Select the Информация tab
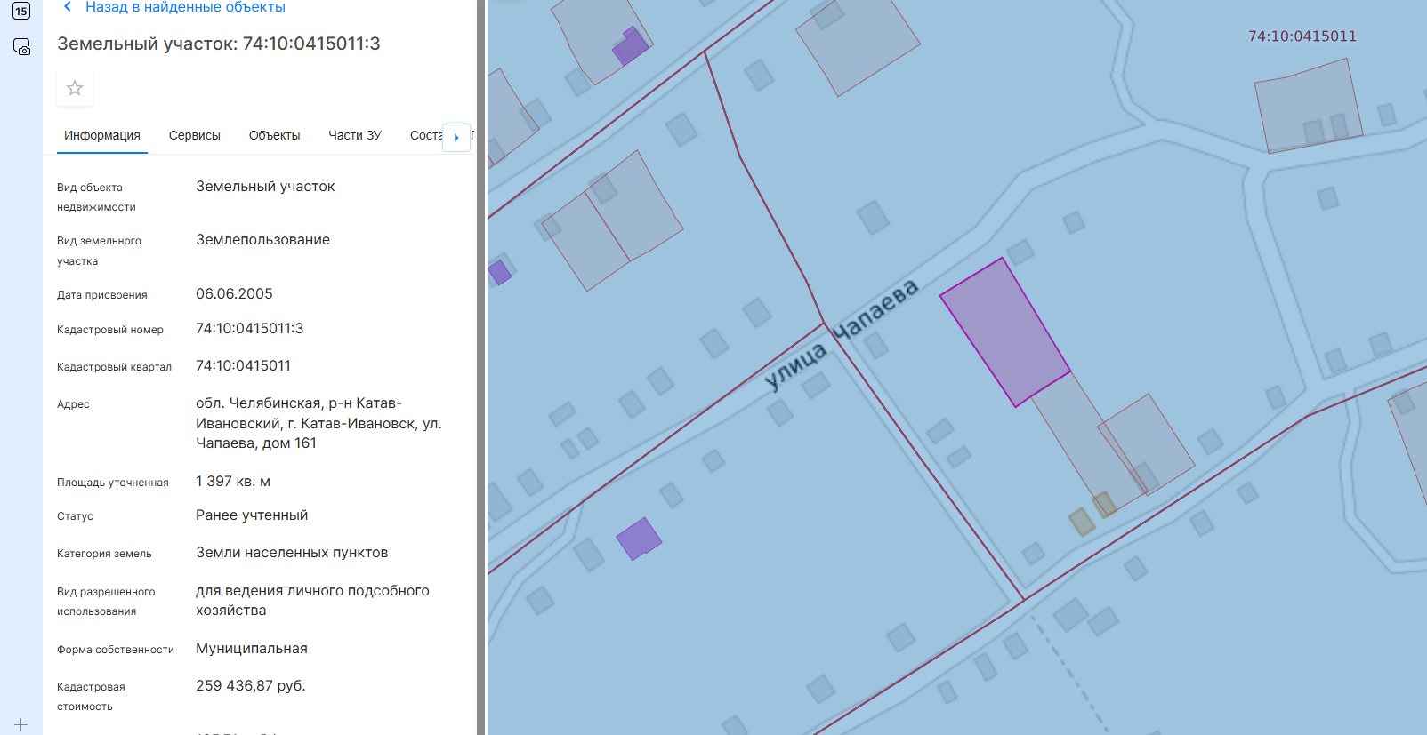1427x735 pixels. point(101,135)
